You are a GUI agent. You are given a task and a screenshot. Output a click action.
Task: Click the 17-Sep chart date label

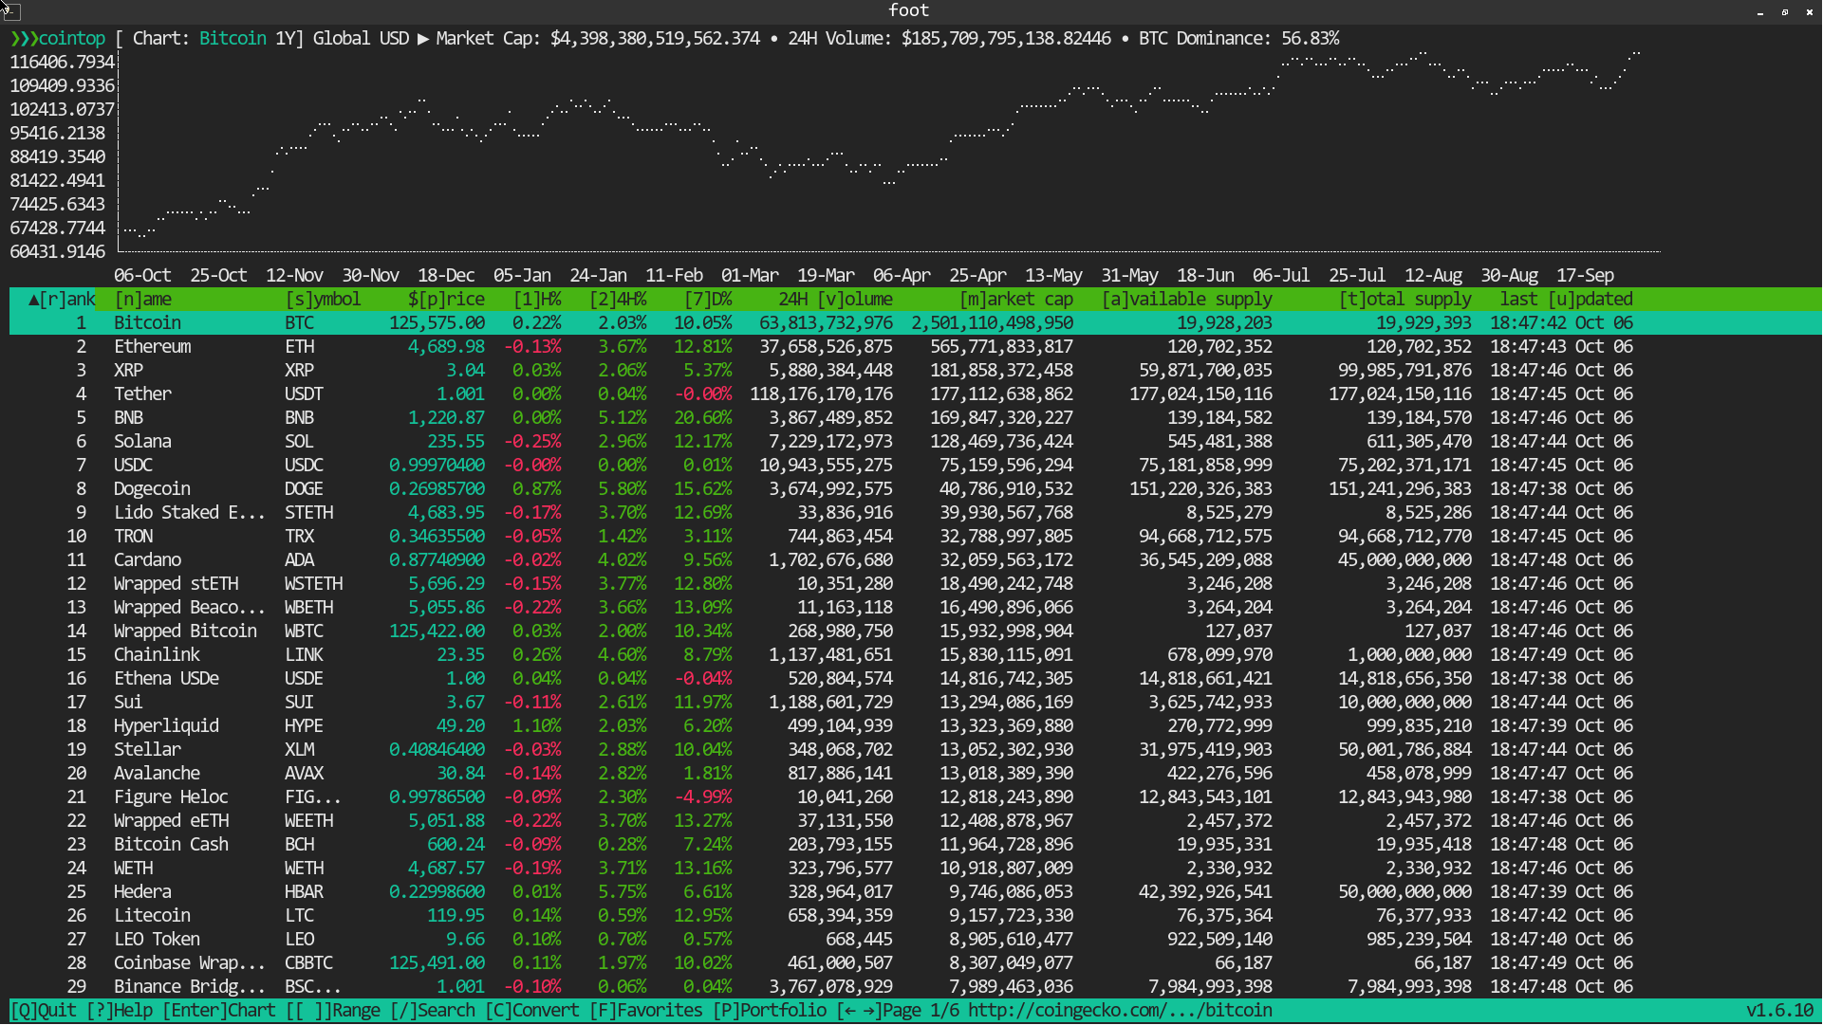pos(1585,276)
